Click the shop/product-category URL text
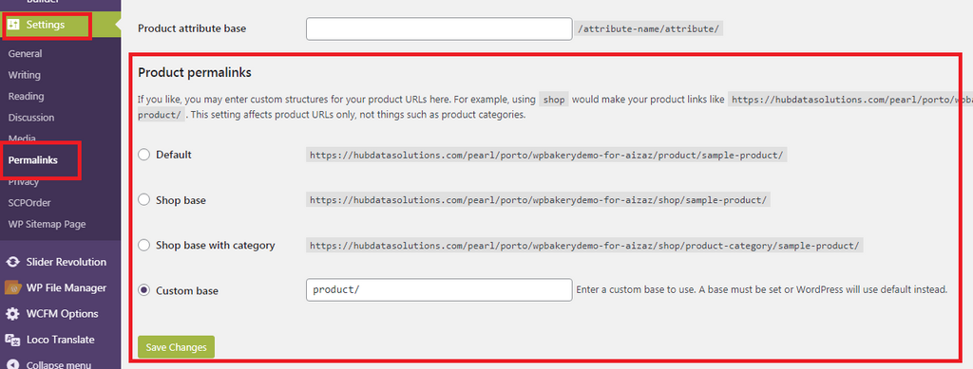Screen dimensions: 973x369 (584, 246)
